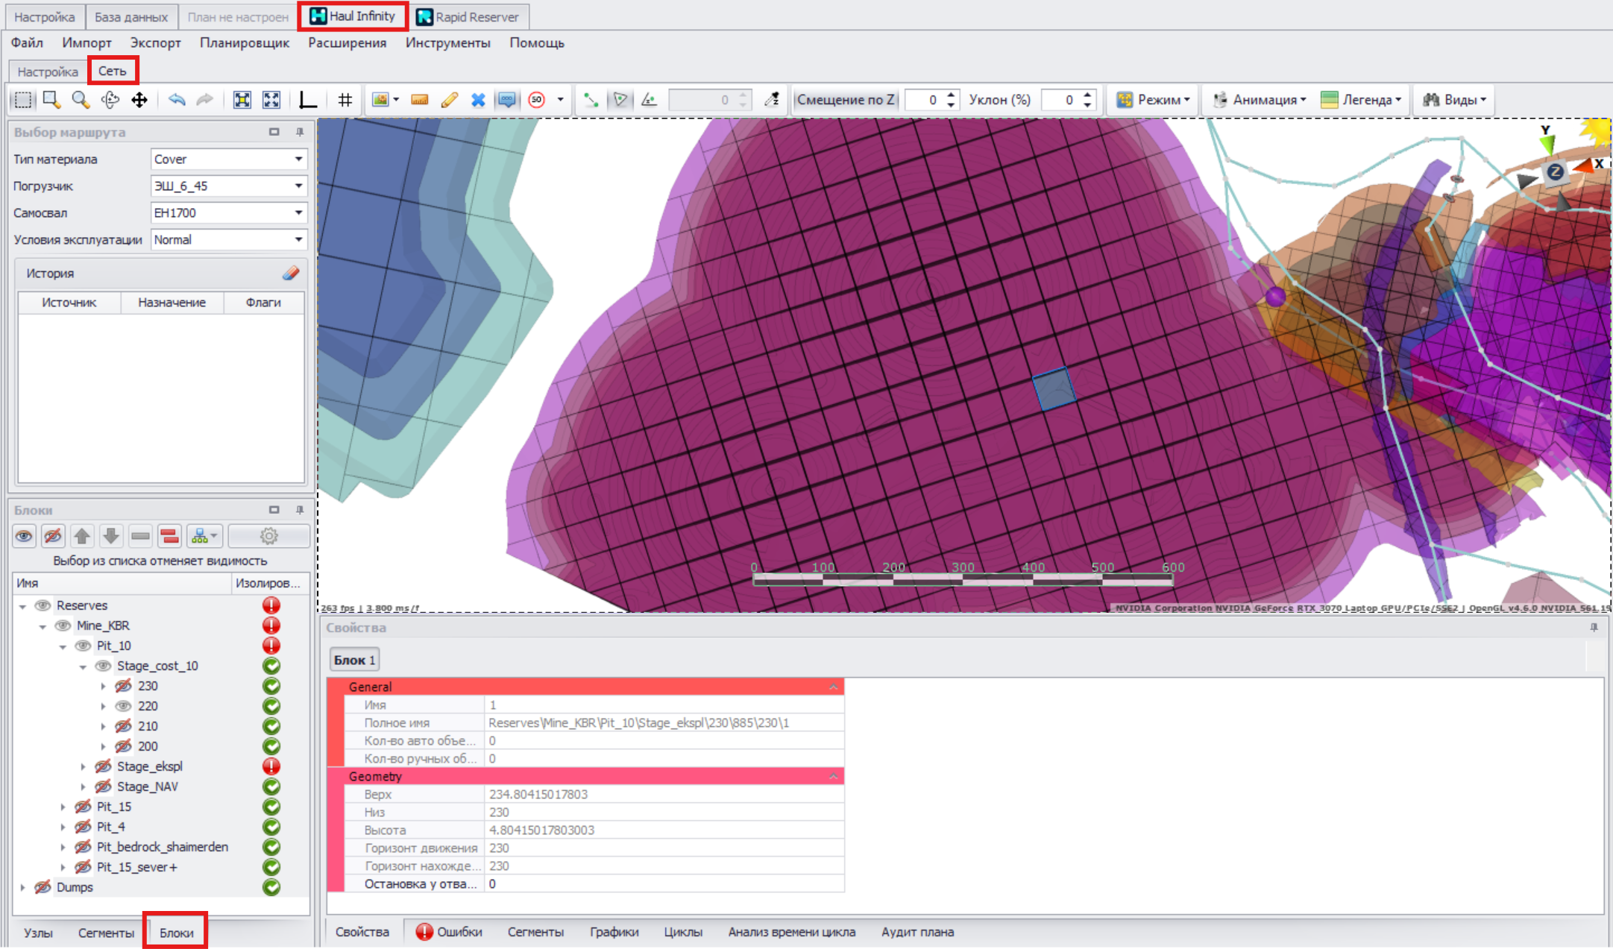Open the Планировщик menu
The height and width of the screenshot is (949, 1613).
(244, 42)
